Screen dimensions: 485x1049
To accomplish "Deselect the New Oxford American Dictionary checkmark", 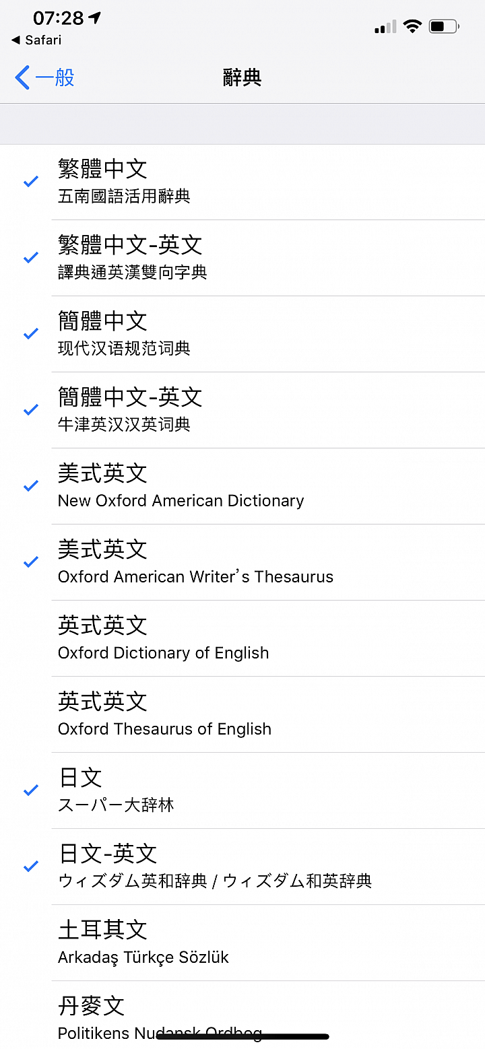I will pos(31,486).
